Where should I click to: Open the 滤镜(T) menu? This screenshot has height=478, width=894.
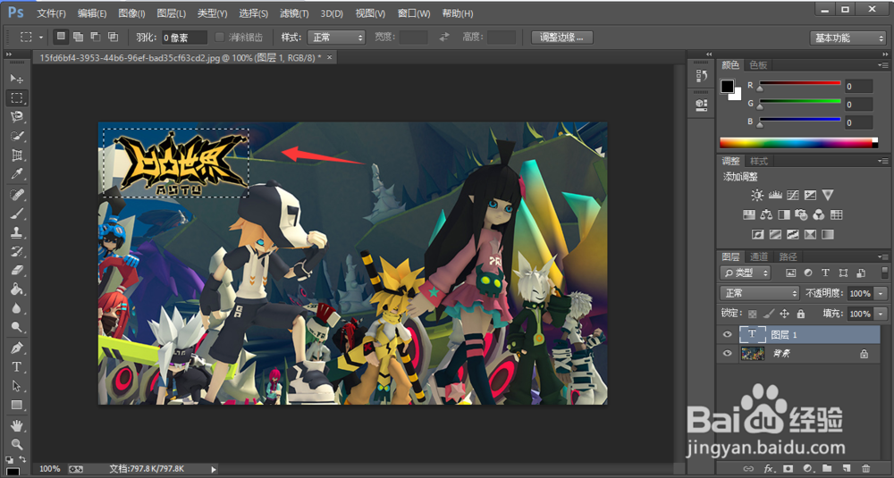point(294,13)
